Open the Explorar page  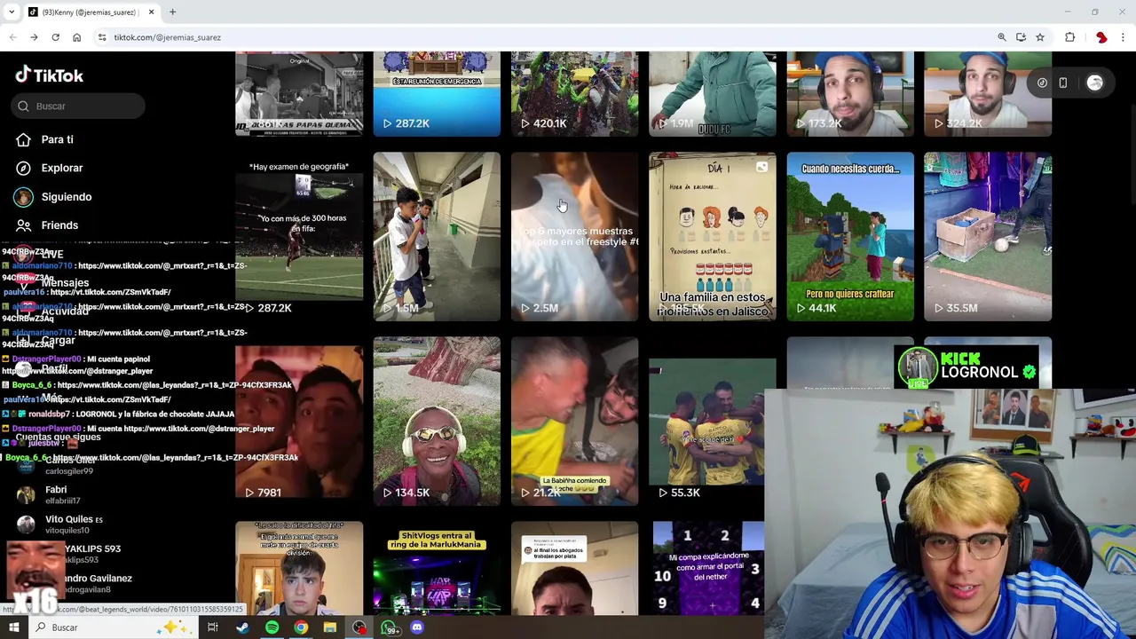tap(61, 168)
